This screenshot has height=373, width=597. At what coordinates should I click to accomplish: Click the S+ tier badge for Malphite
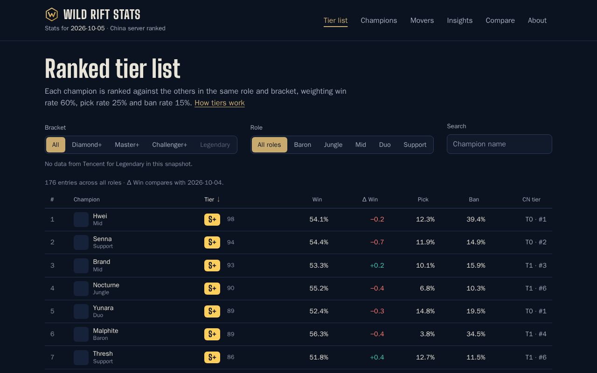coord(212,334)
